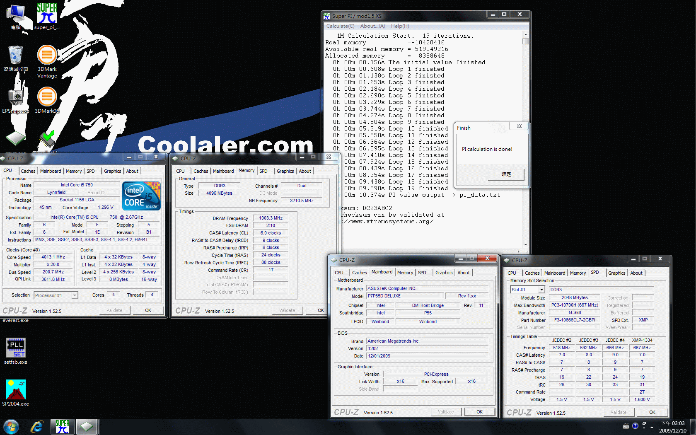Viewport: 696px width, 435px height.
Task: Click Max Bandwidth PC3-10700H field
Action: pos(575,305)
